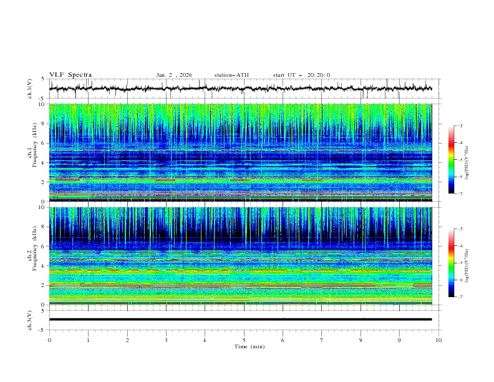Click the '-5' tick on ch.3(V) axis

[42, 330]
